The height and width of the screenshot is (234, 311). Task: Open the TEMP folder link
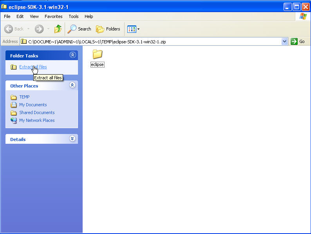coord(24,97)
